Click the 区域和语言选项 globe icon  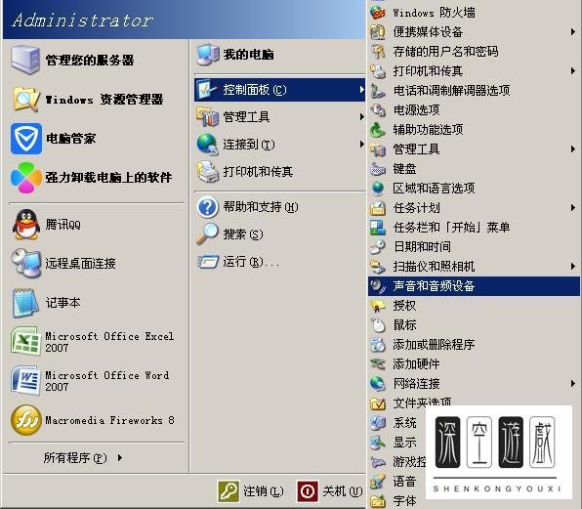tap(378, 189)
